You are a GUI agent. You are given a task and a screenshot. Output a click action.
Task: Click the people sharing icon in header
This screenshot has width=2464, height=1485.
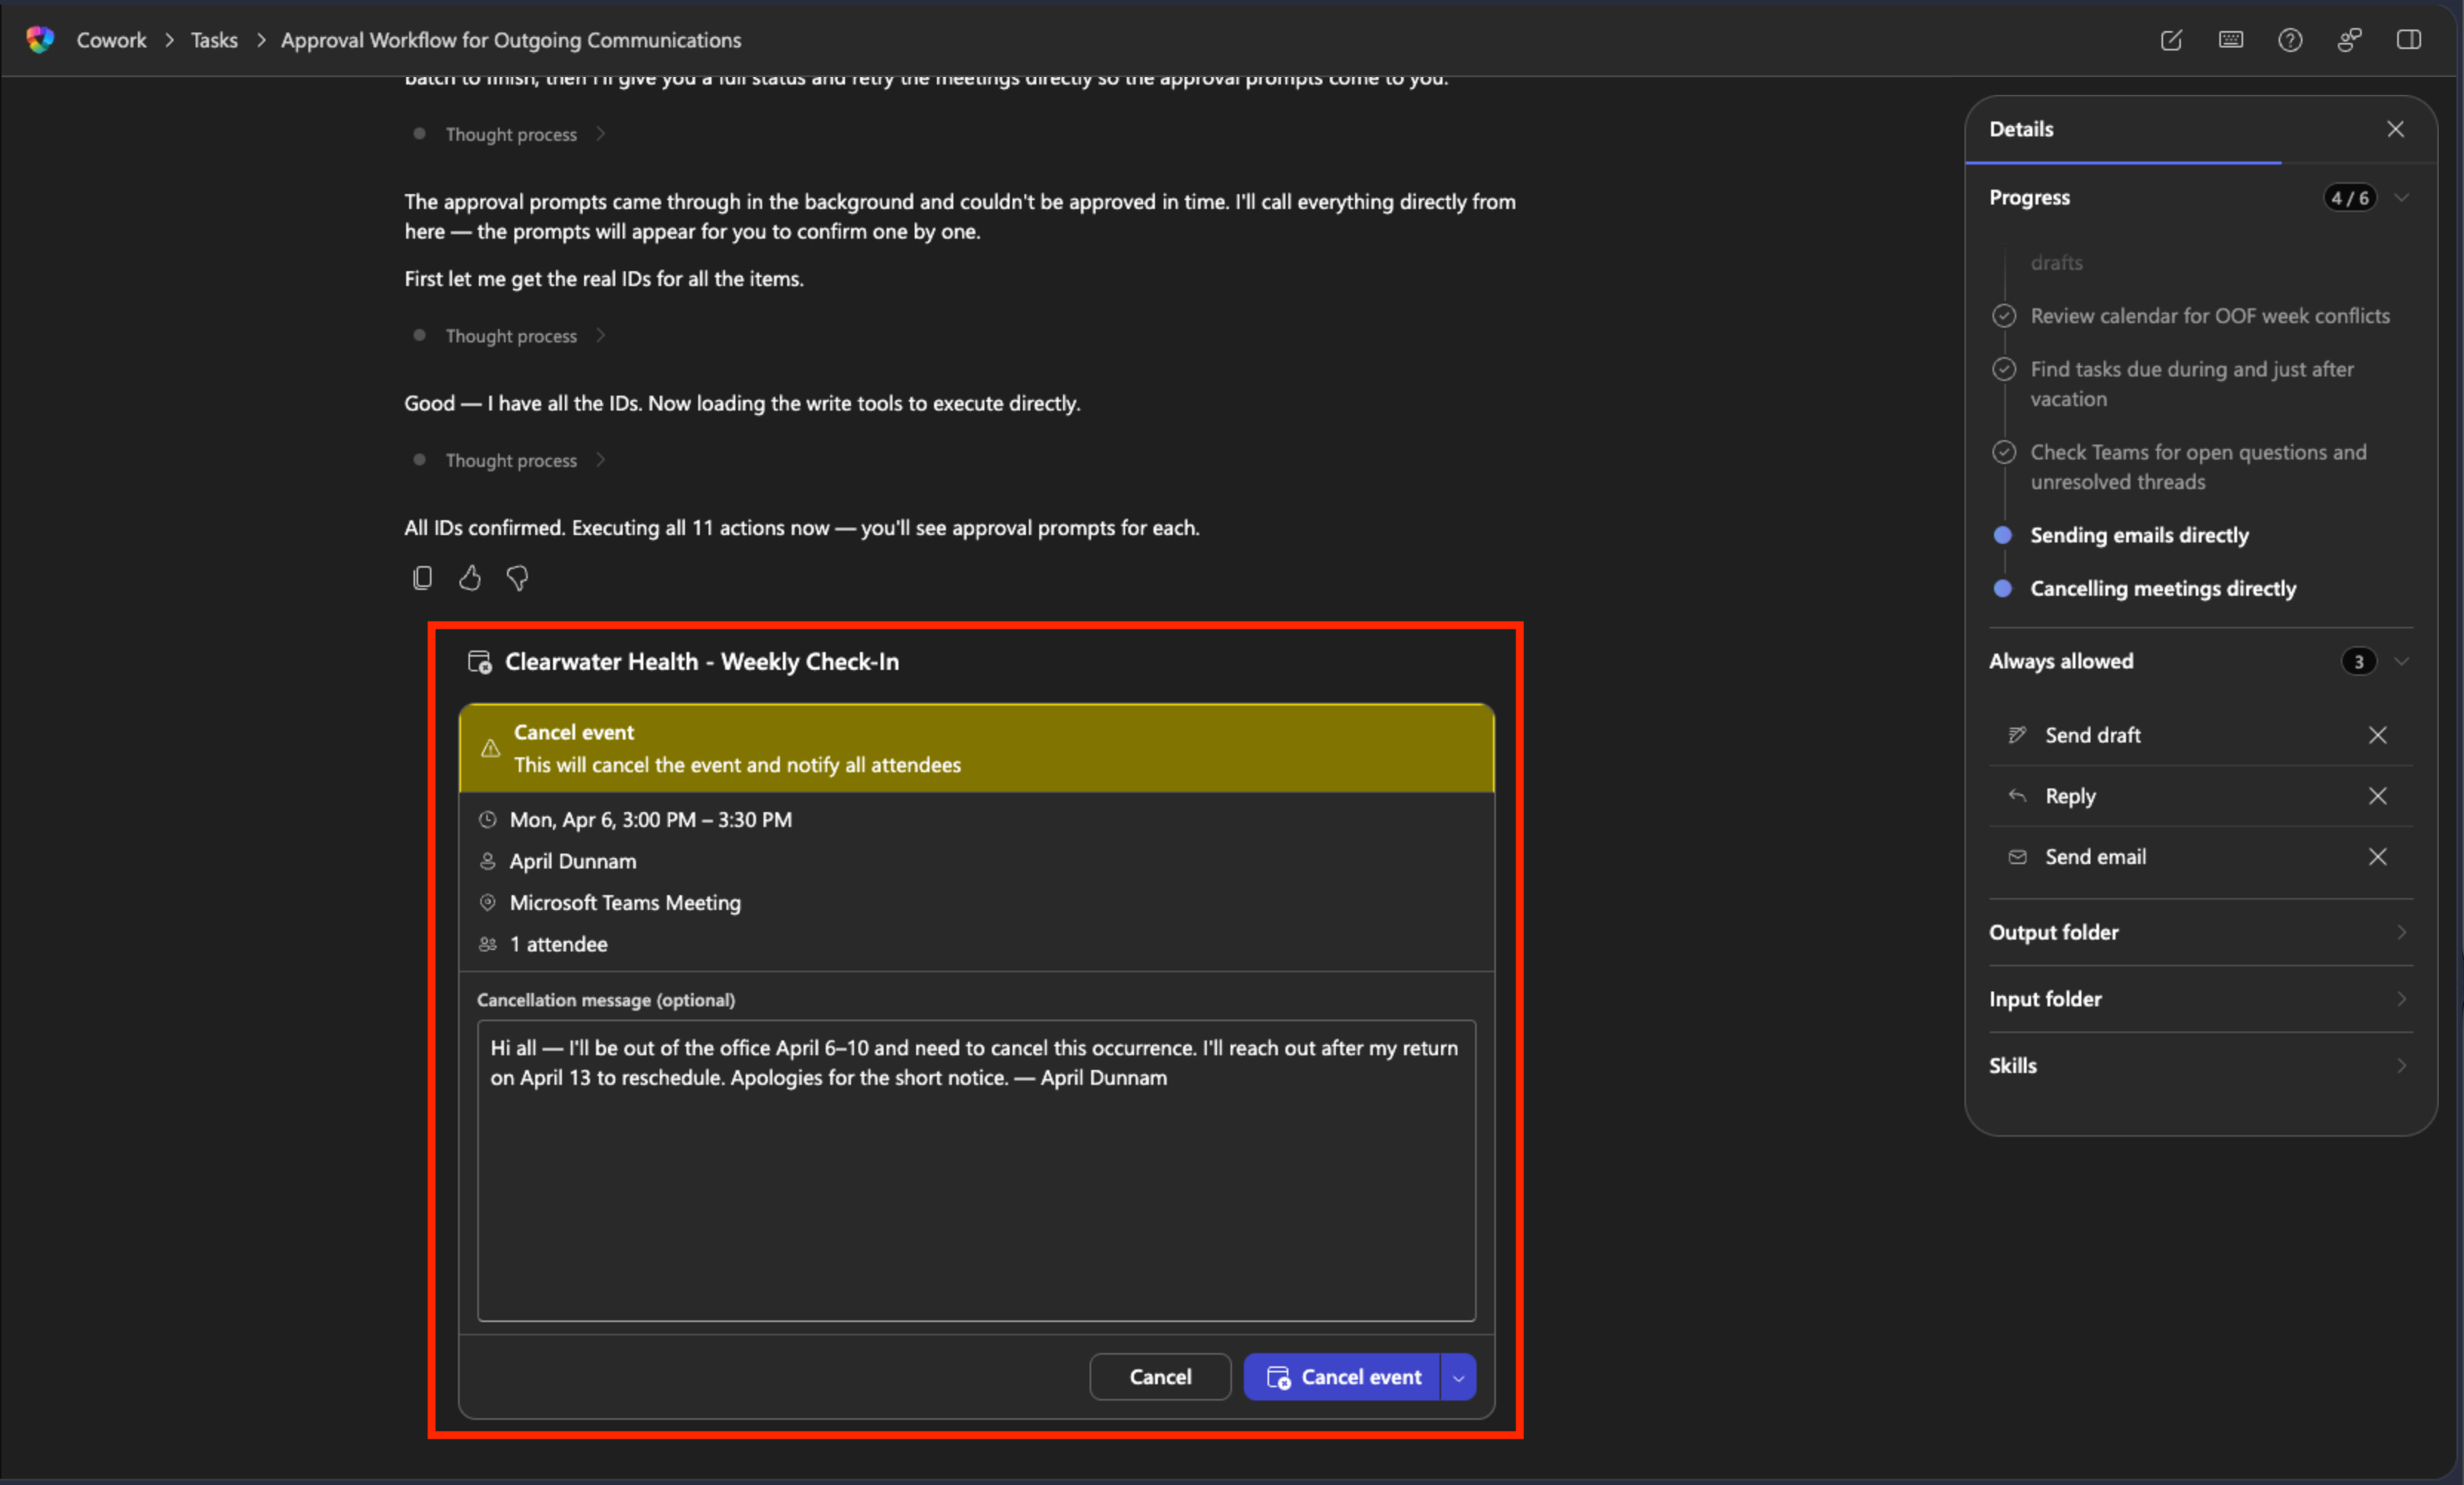point(2349,40)
